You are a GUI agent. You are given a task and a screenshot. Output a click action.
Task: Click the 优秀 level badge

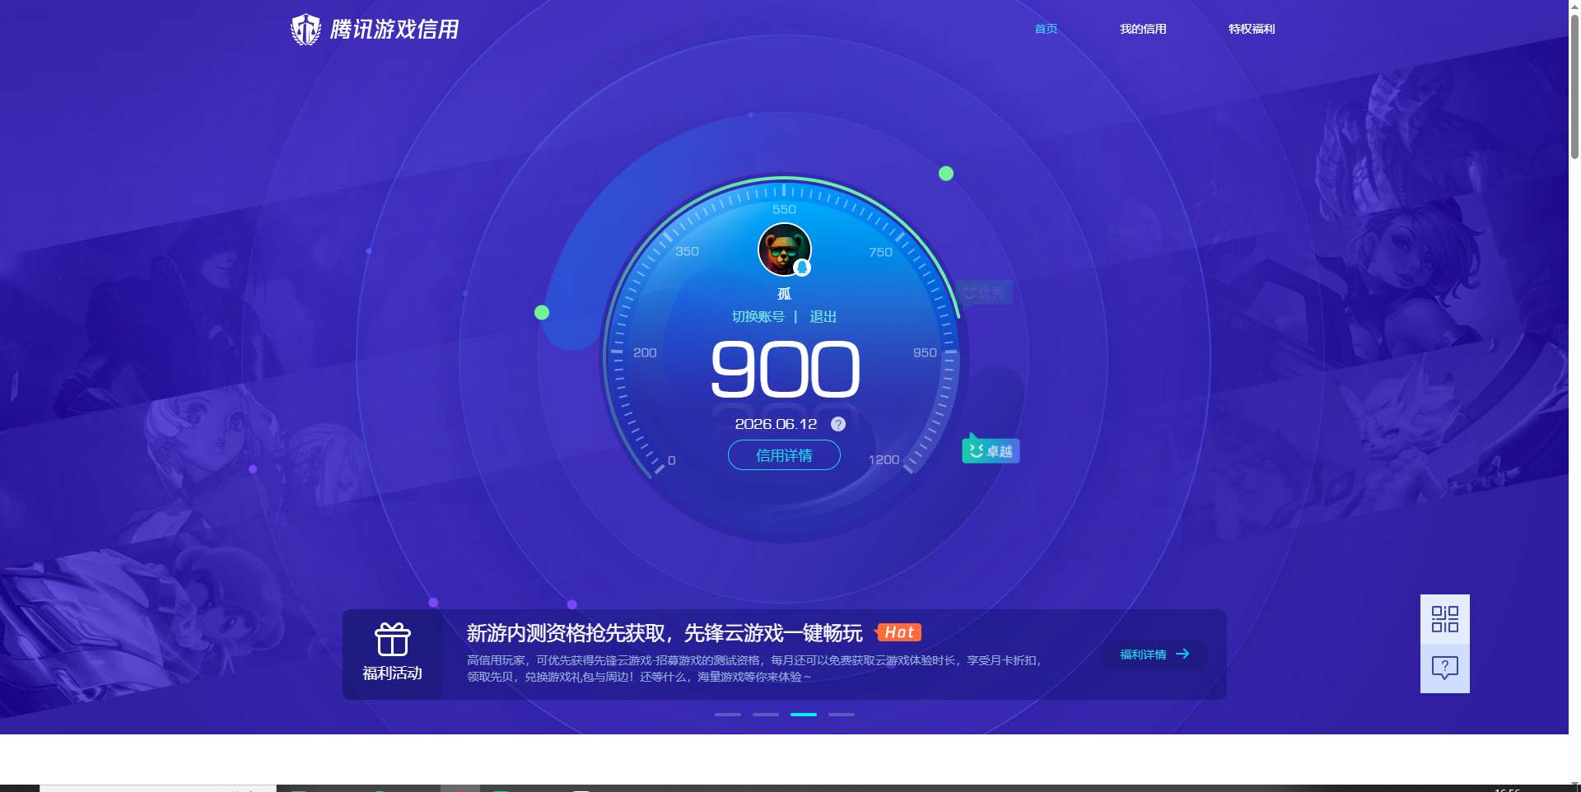984,292
